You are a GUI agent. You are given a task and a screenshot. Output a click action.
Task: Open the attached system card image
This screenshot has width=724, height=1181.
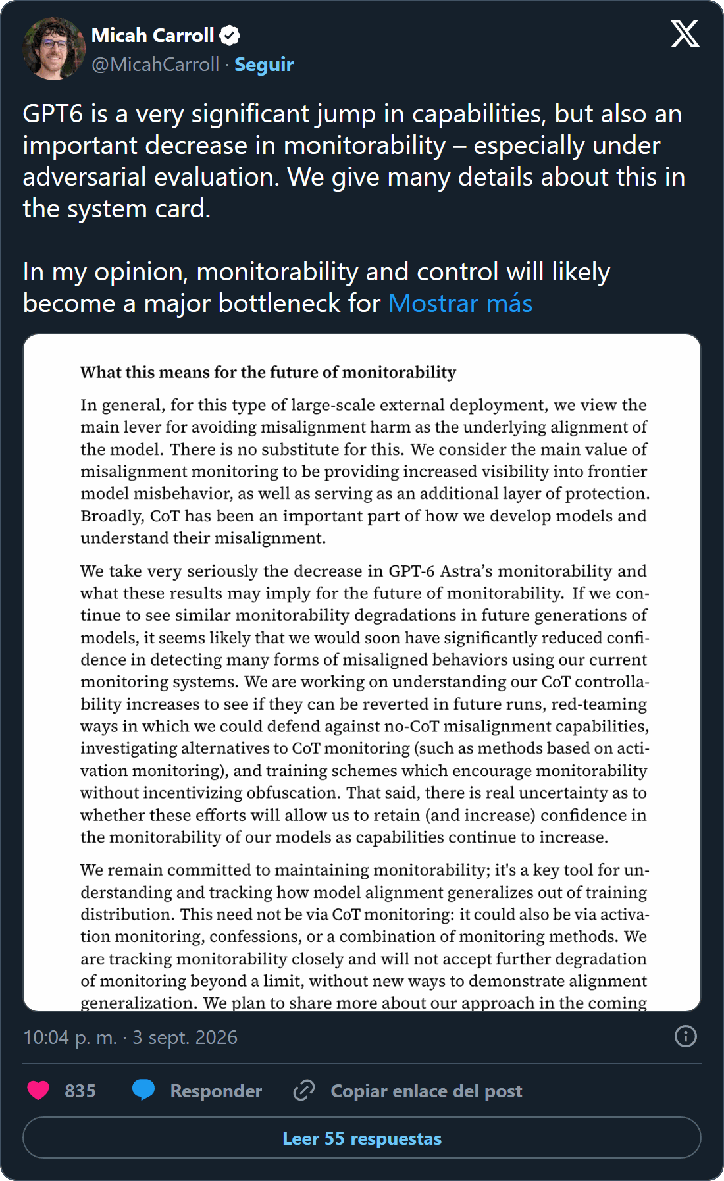tap(362, 673)
